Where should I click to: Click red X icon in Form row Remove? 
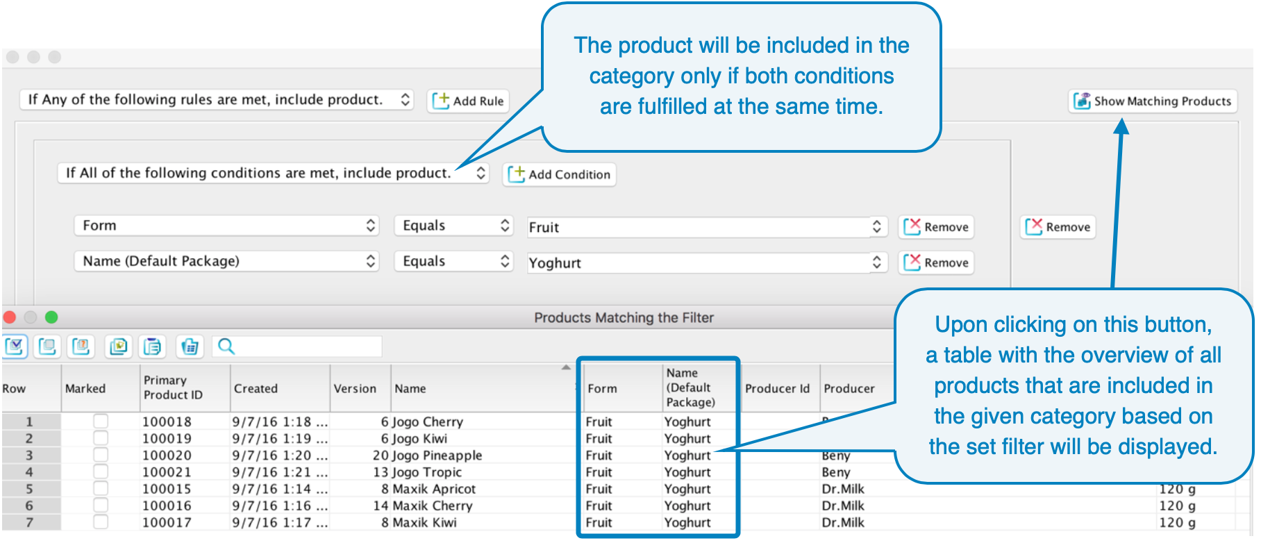coord(912,226)
